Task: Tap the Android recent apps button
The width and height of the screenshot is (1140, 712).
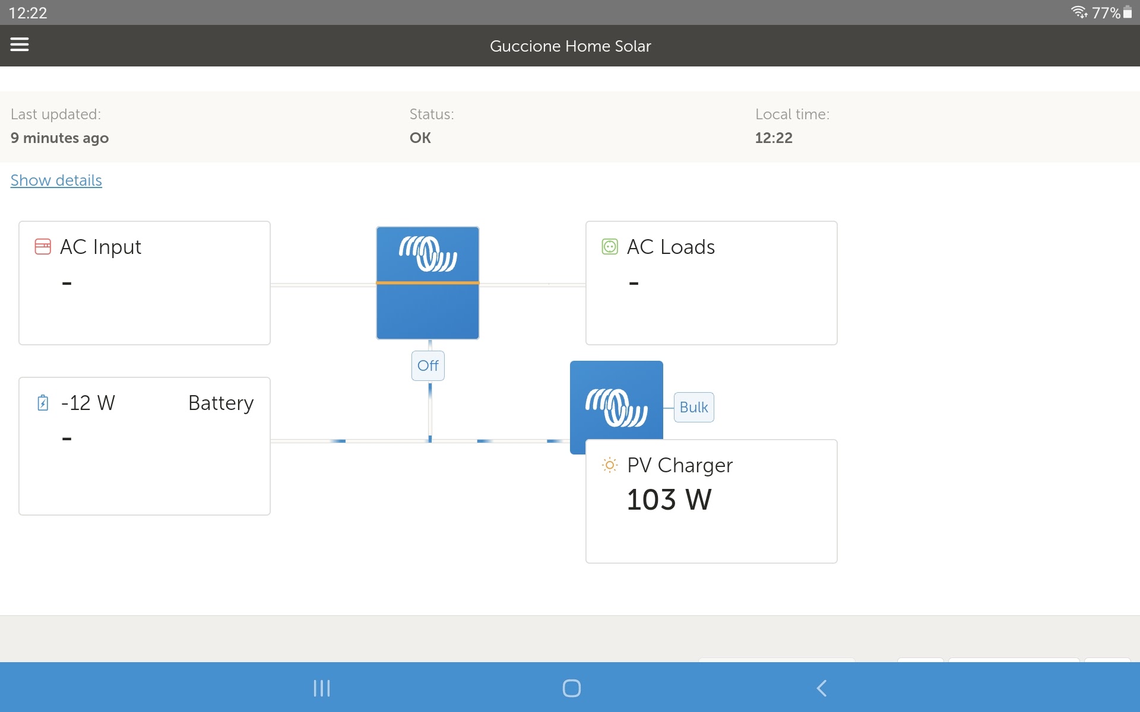Action: (321, 688)
